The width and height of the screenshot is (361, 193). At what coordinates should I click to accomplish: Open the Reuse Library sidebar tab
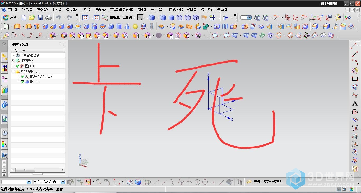tap(4, 90)
